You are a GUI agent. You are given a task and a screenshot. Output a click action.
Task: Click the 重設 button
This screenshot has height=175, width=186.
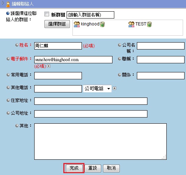[93, 168]
